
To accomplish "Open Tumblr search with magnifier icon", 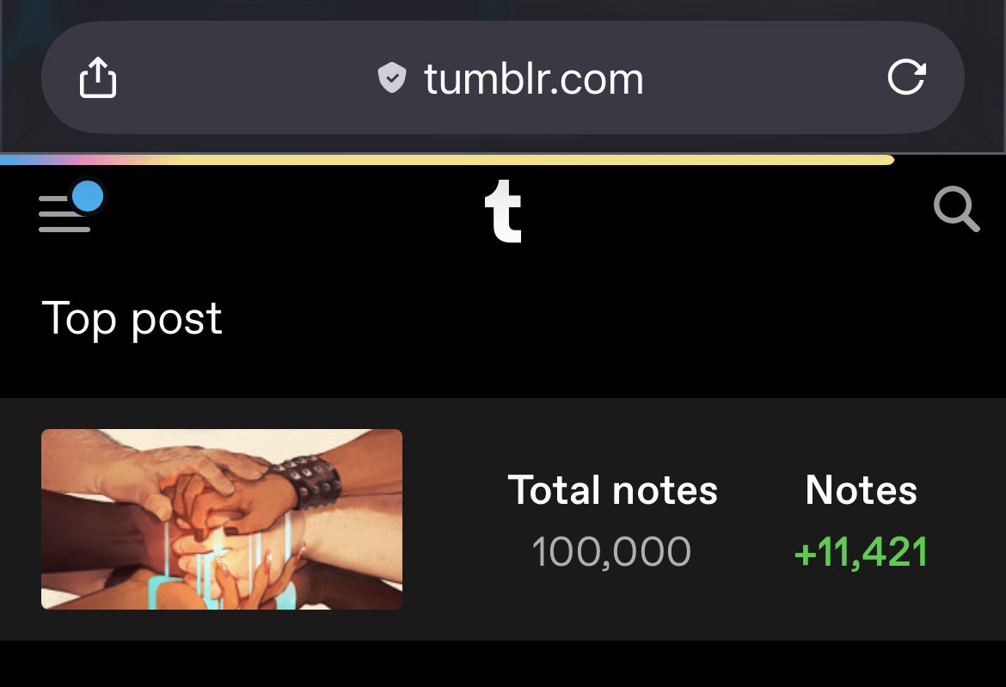I will [x=956, y=211].
